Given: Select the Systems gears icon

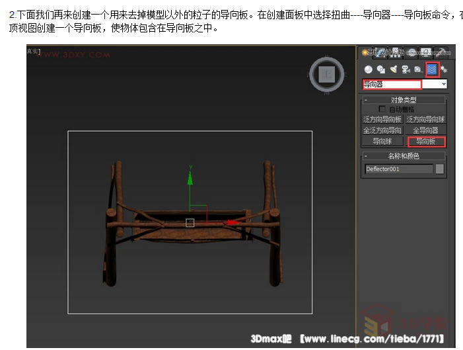Looking at the screenshot, I should tap(444, 70).
